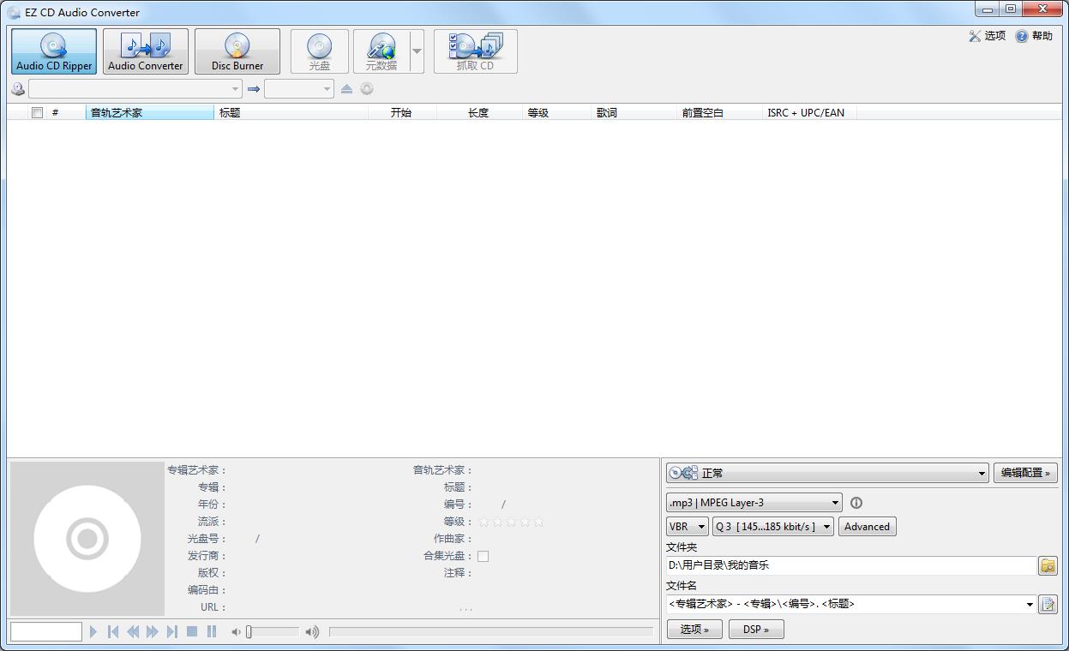Browse for output folder with folder icon
This screenshot has width=1069, height=651.
pos(1048,565)
